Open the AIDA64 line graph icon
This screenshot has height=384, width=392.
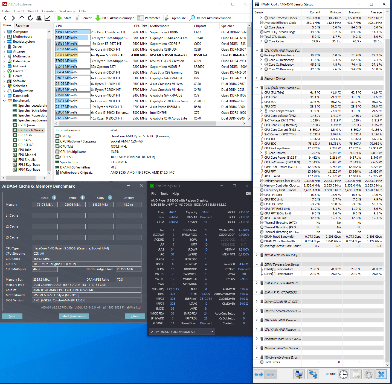coord(47,18)
